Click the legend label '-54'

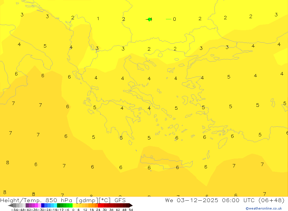click(14, 210)
